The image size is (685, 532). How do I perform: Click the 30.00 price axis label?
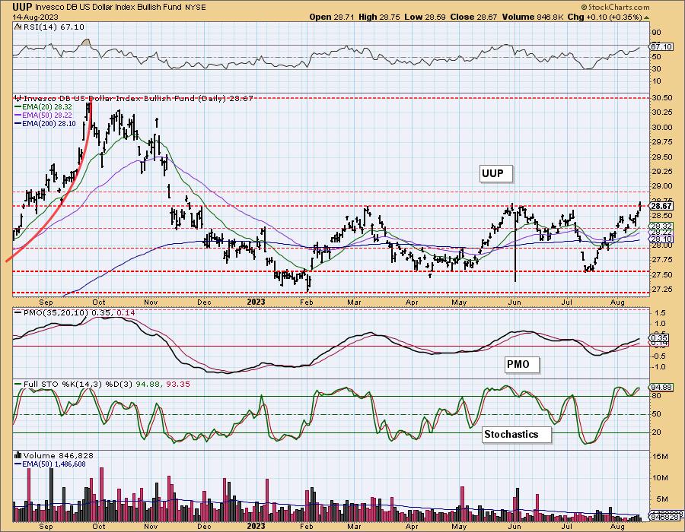click(661, 128)
